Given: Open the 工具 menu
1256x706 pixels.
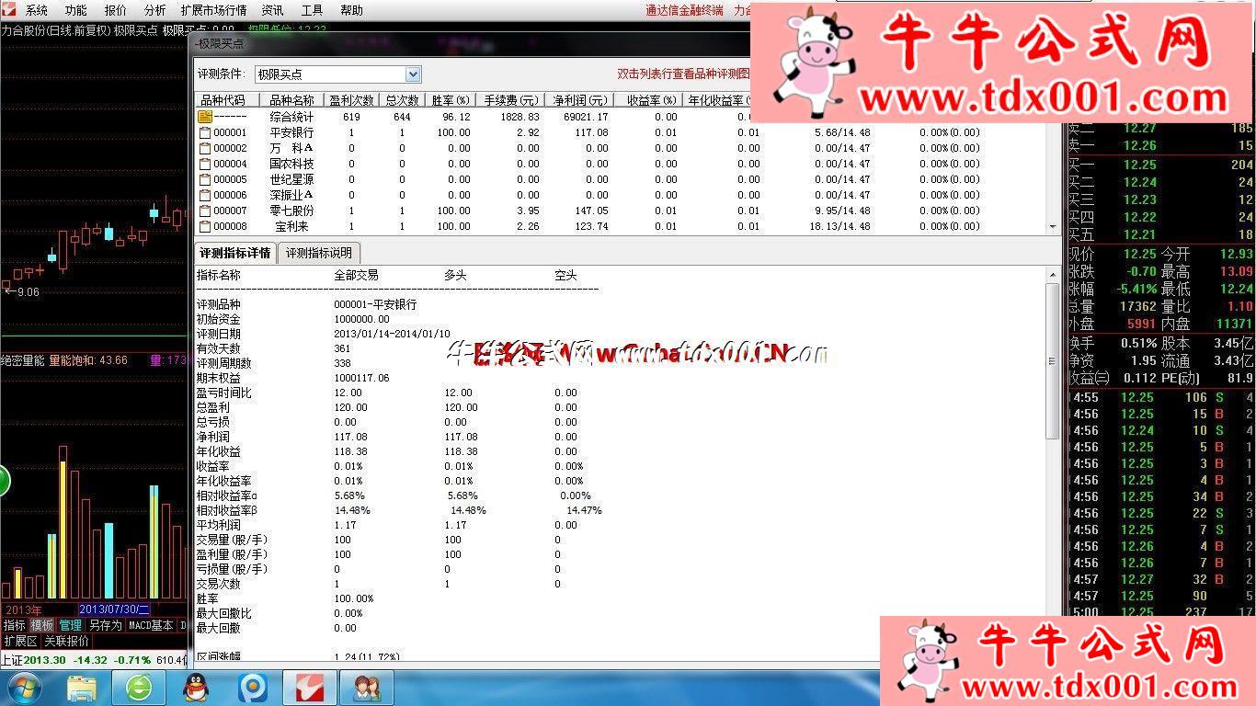Looking at the screenshot, I should (x=313, y=10).
